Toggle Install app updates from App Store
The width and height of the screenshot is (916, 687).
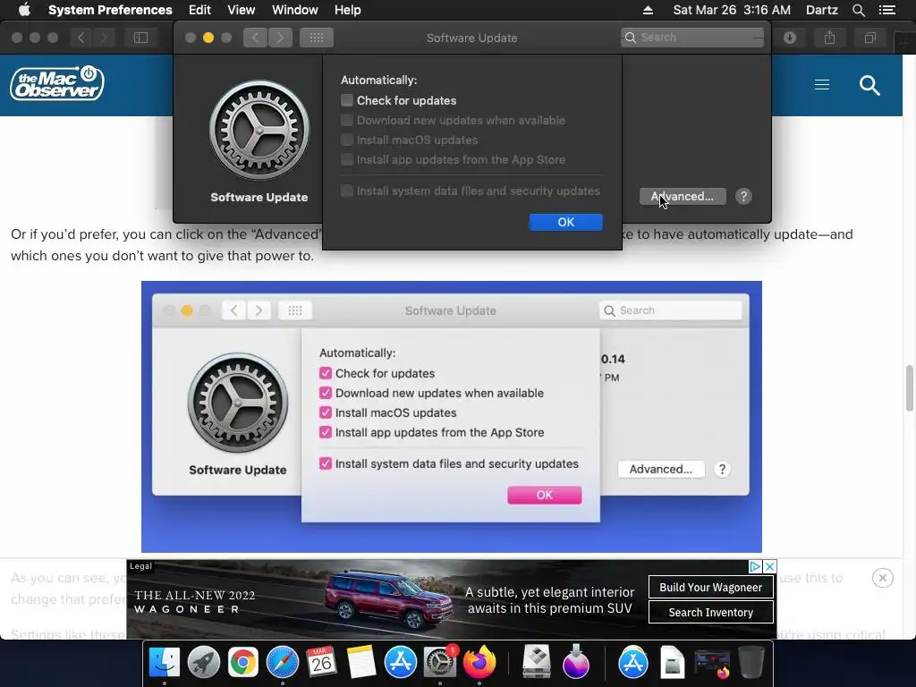coord(346,159)
